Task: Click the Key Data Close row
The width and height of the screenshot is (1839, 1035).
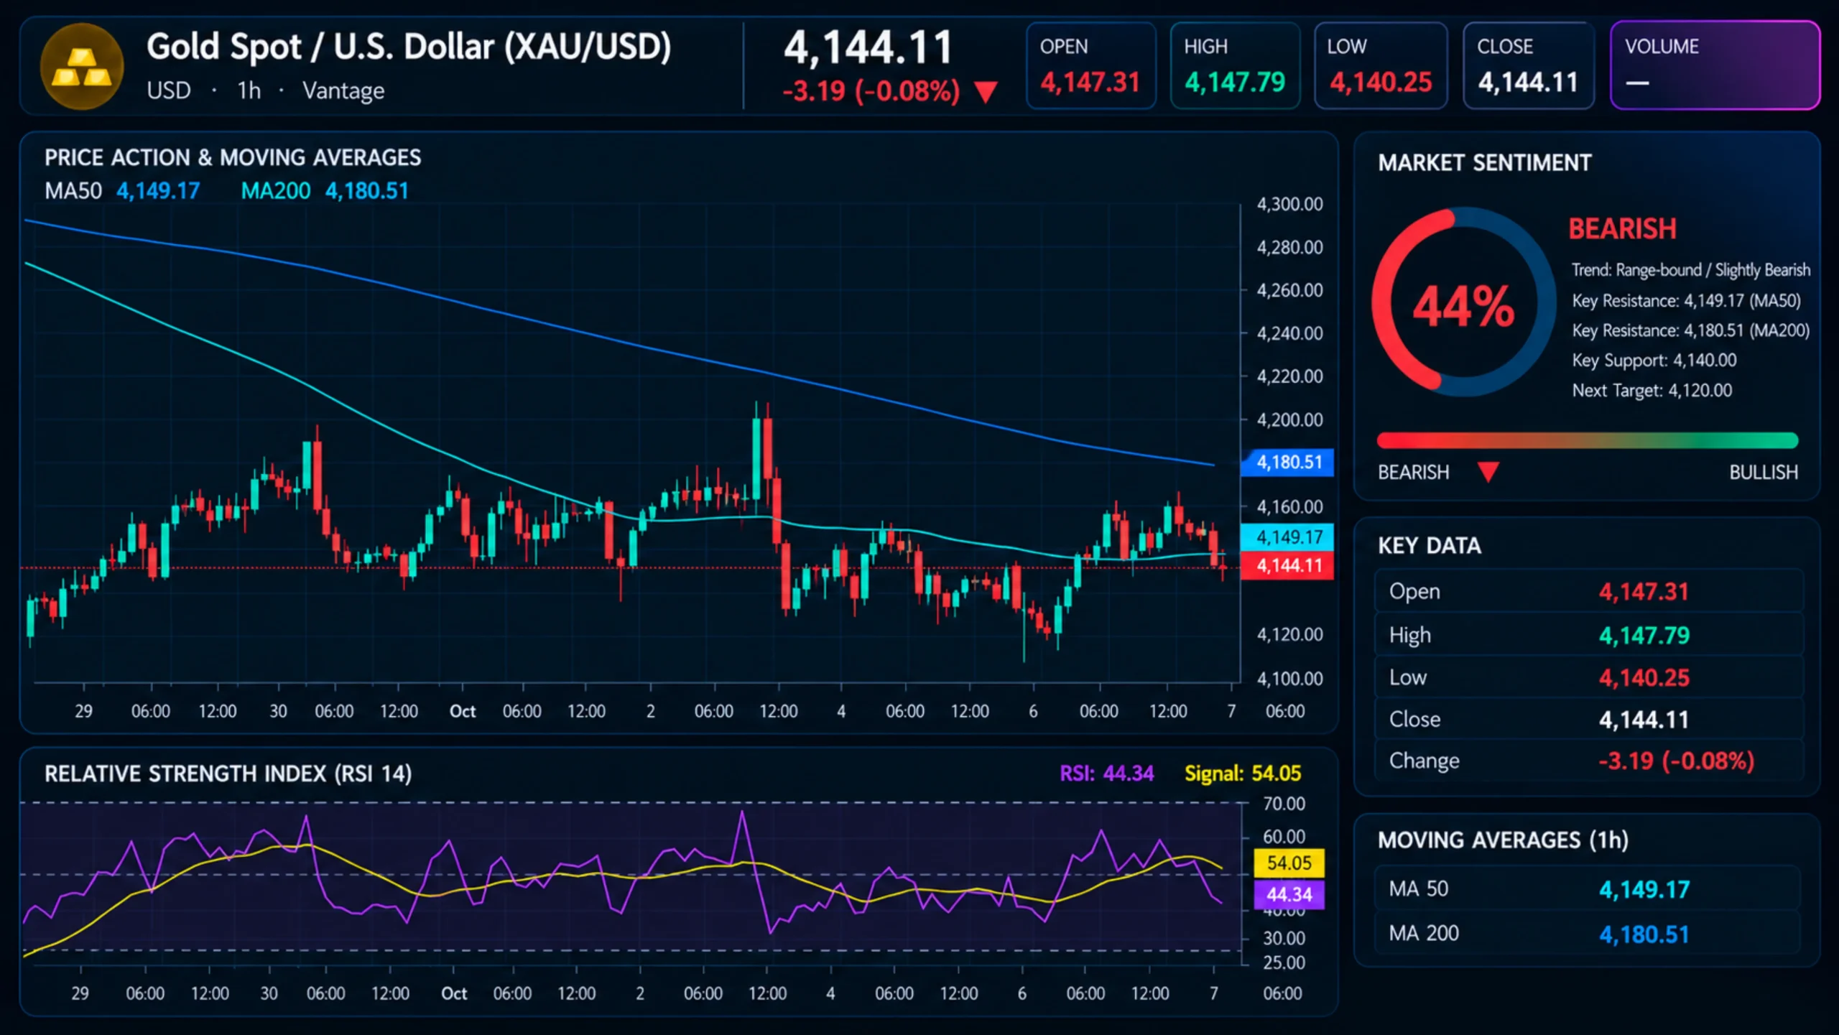Action: tap(1589, 719)
